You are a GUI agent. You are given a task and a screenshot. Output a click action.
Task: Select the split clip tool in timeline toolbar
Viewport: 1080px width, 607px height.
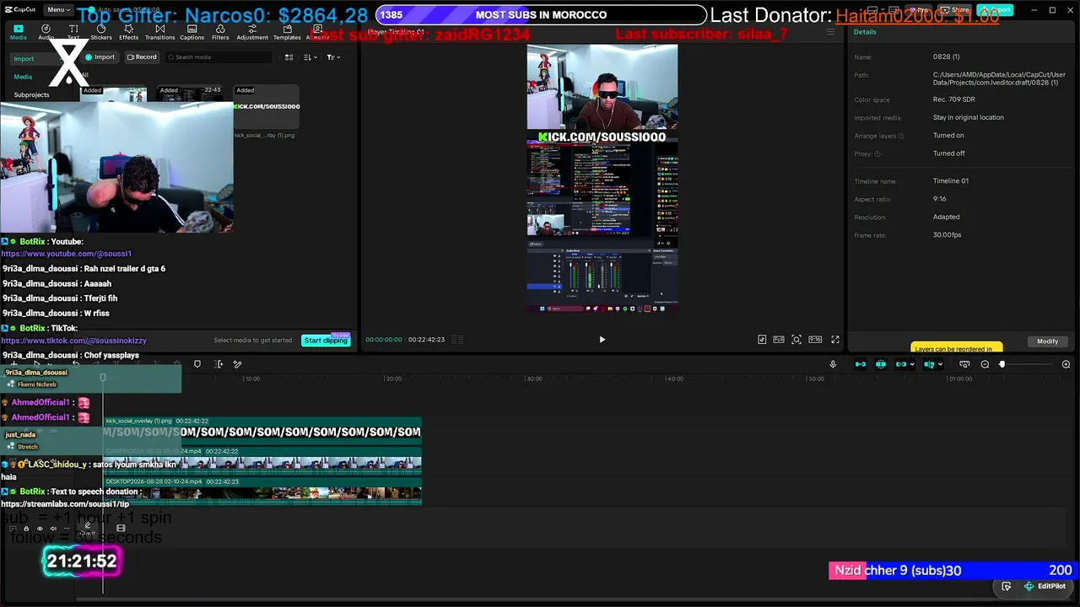click(219, 364)
